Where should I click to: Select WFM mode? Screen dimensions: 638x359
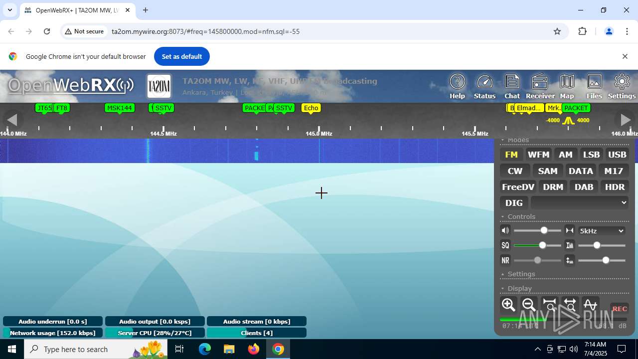(538, 155)
